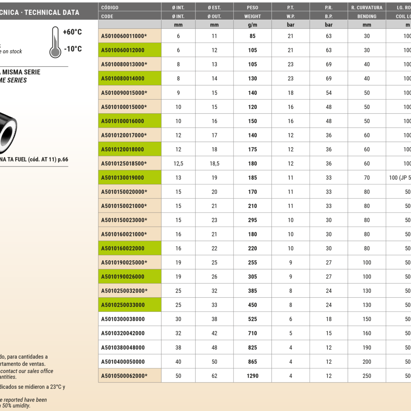The image size is (411, 411).
Task: Click the PESO / WEIGHT column header
Action: click(252, 12)
